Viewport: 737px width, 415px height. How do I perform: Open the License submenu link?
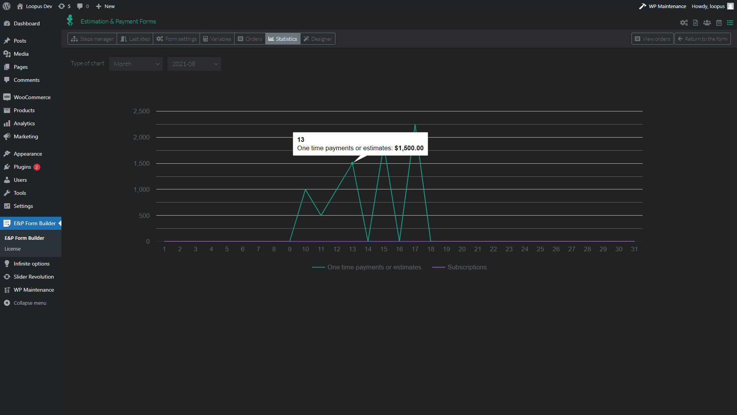13,249
